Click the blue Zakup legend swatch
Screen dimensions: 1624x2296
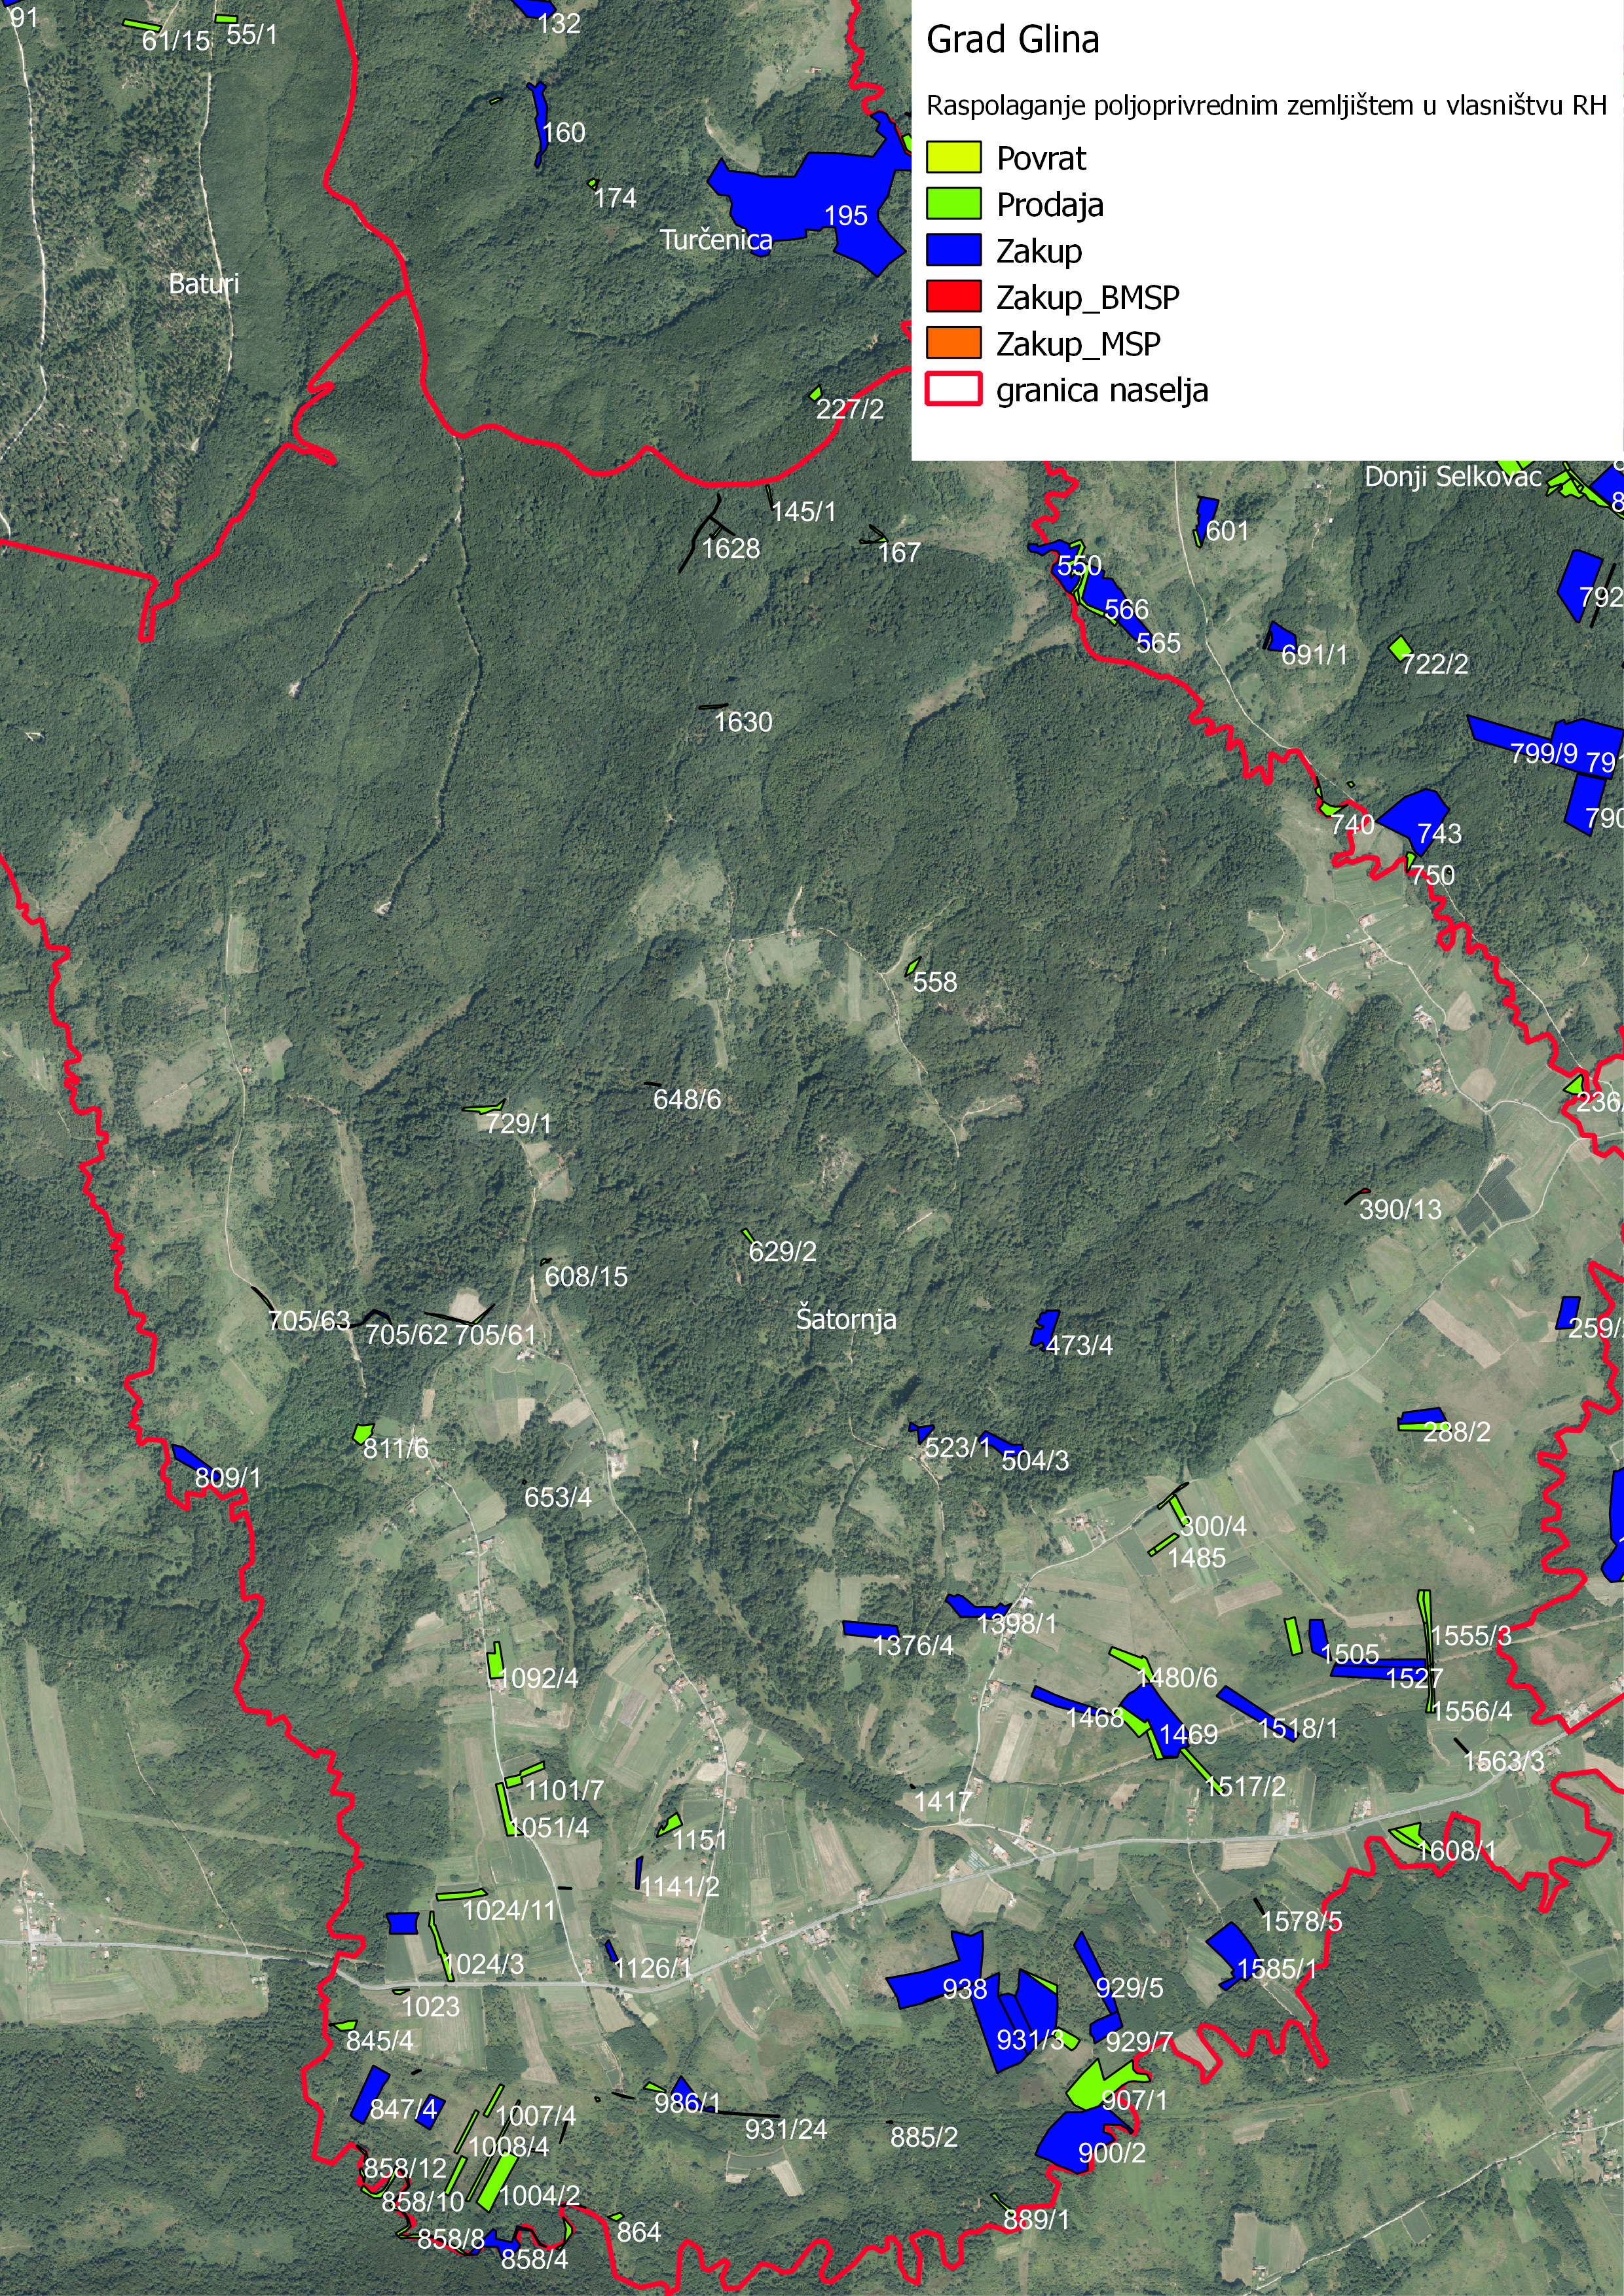(953, 251)
